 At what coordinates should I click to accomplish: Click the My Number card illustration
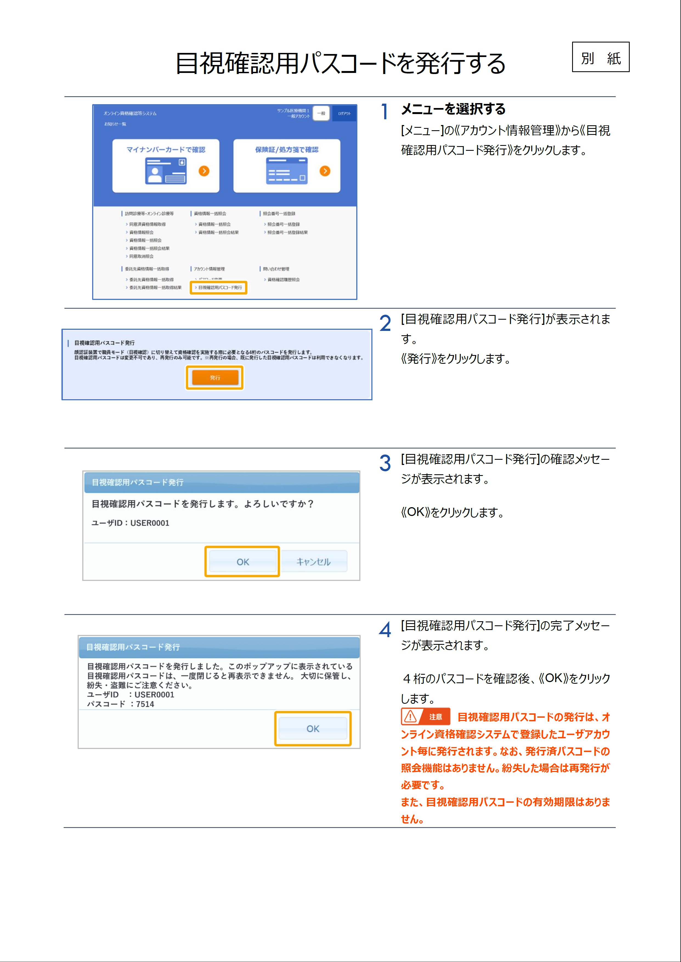click(166, 171)
